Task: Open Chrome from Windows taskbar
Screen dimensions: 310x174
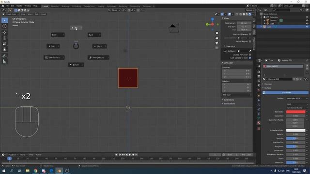Action: click(35, 171)
